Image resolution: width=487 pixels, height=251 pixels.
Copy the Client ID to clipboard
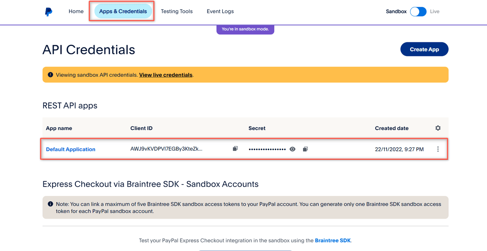pos(235,149)
